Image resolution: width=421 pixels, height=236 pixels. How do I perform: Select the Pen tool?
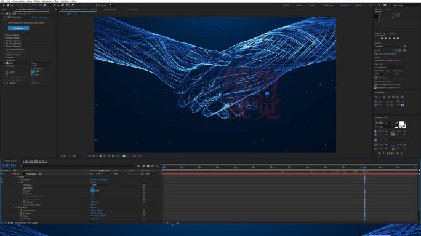pyautogui.click(x=44, y=5)
